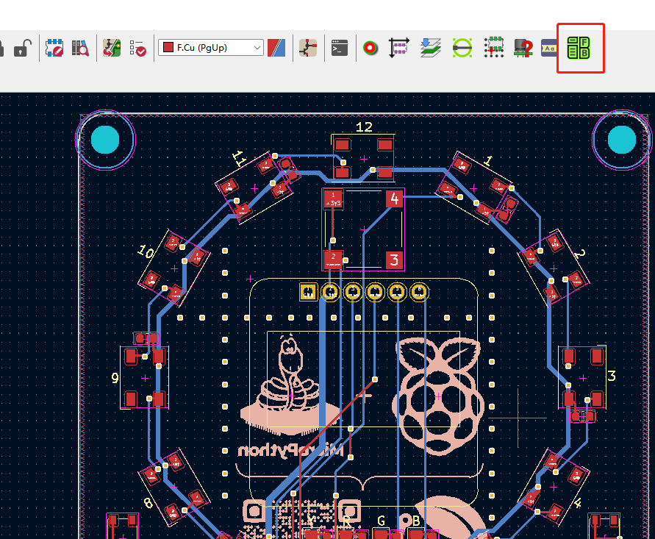Screen dimensions: 655x539
Task: Select the silkscreen label 10
Action: pyautogui.click(x=146, y=251)
